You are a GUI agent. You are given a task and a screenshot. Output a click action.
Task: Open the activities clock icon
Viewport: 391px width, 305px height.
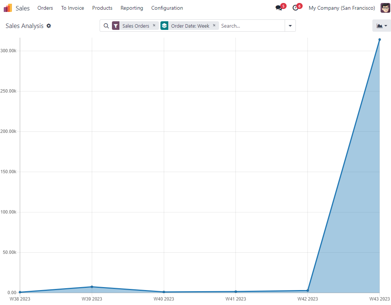(295, 8)
